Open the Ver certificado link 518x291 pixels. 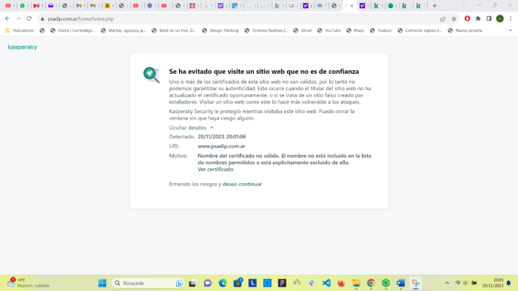click(215, 169)
